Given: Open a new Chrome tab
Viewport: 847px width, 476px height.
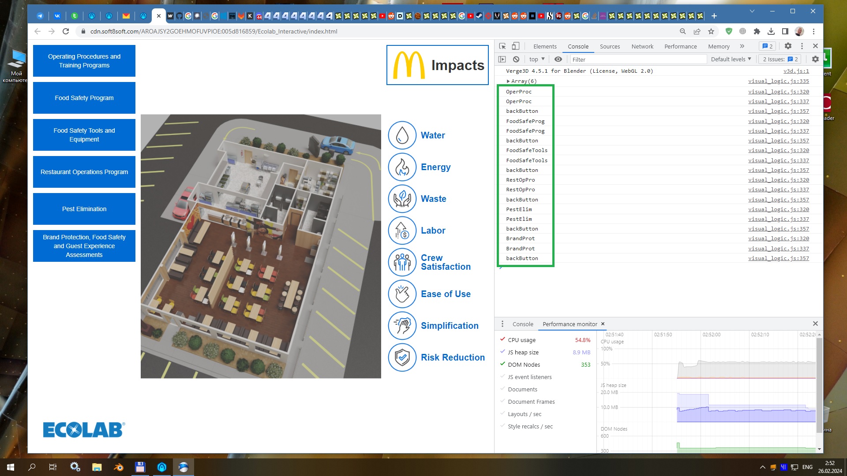Looking at the screenshot, I should (x=714, y=16).
